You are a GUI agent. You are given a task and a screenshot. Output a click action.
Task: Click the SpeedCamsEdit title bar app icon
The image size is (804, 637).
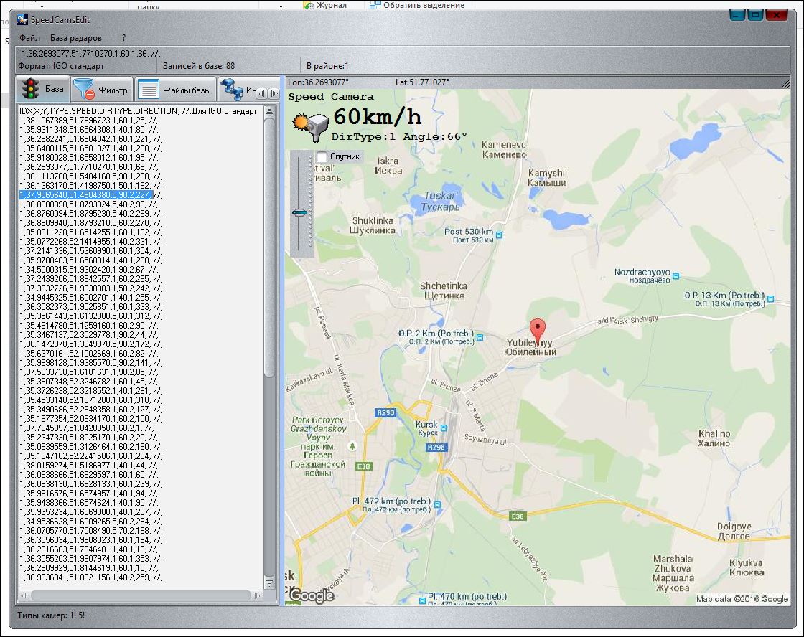22,19
